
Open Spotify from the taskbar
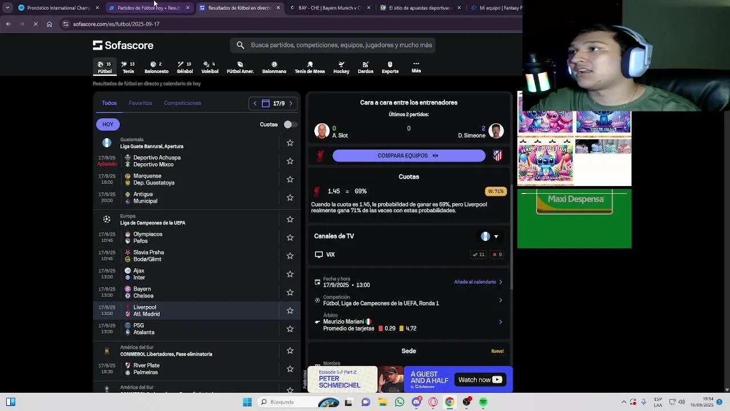(x=483, y=402)
